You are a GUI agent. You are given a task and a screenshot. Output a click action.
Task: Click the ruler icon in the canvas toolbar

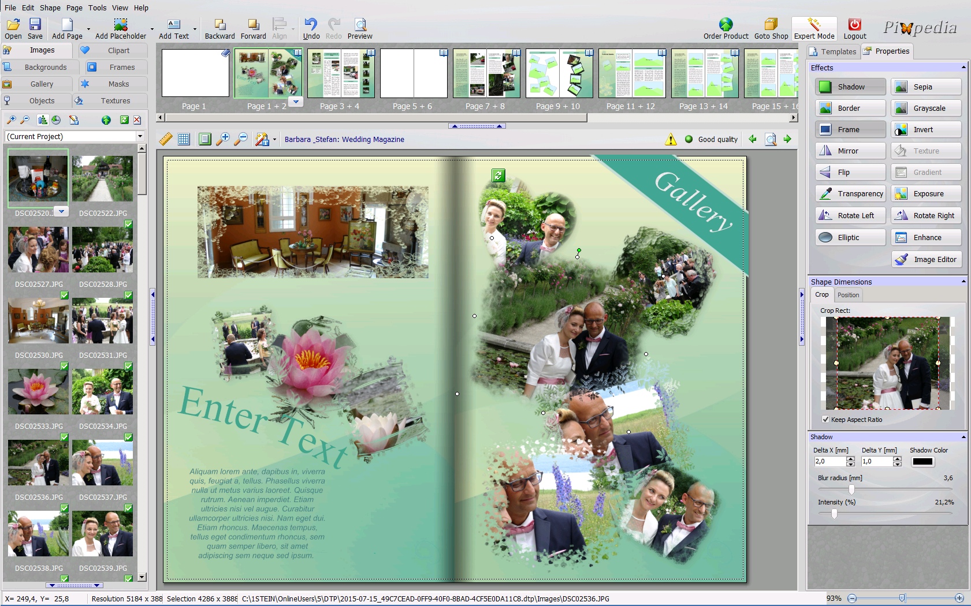coord(166,139)
